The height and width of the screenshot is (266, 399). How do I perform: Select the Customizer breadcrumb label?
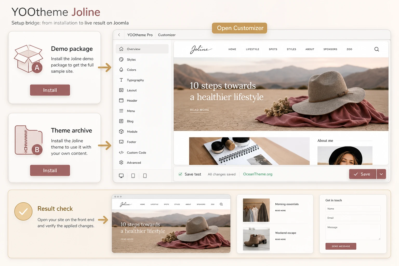[x=167, y=35]
